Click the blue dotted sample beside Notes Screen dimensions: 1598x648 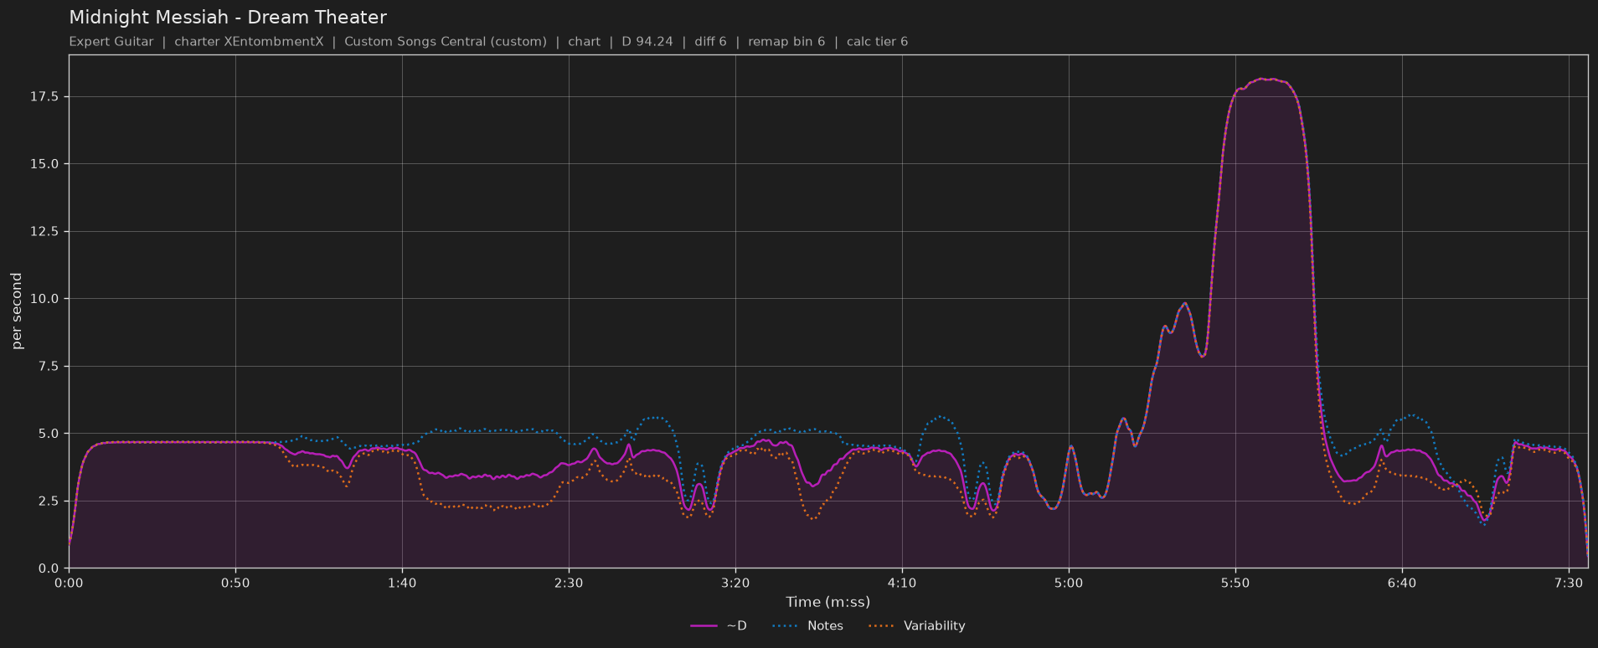(785, 626)
